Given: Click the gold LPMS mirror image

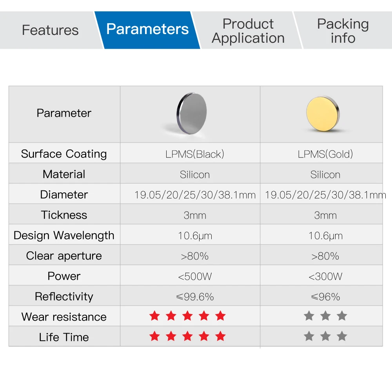Looking at the screenshot, I should [x=323, y=114].
